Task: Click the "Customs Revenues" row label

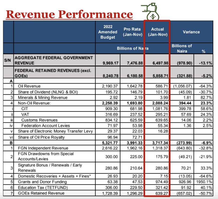Action: [39, 120]
